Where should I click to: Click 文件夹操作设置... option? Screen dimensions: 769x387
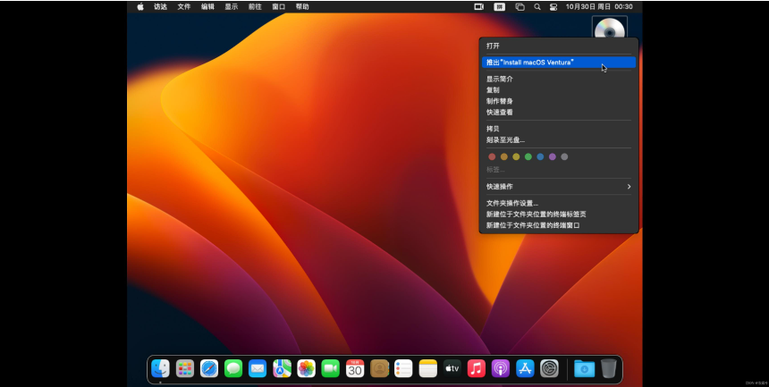[x=512, y=203]
